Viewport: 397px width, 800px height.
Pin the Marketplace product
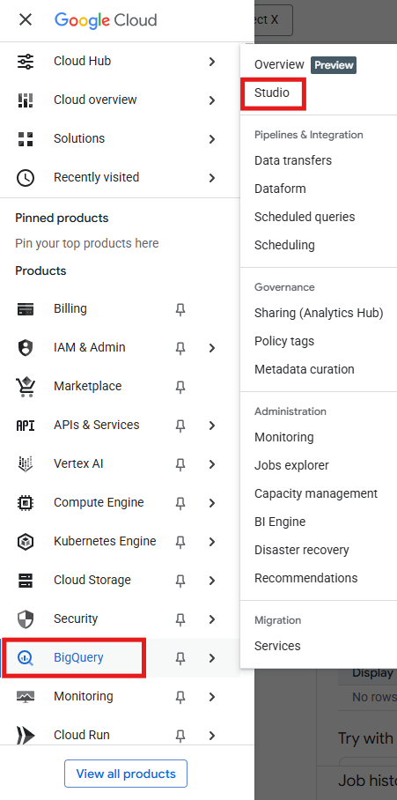pyautogui.click(x=180, y=387)
